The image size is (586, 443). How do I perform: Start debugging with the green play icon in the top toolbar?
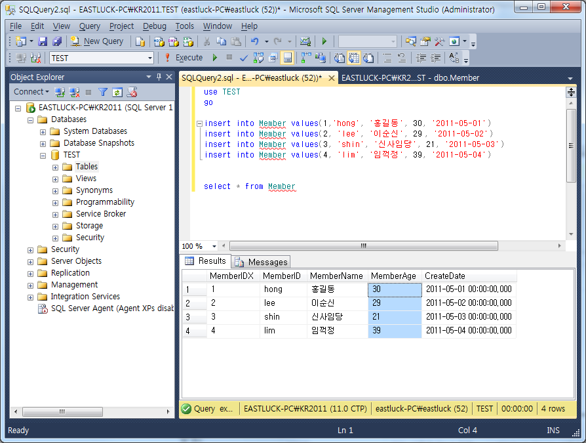coord(324,41)
